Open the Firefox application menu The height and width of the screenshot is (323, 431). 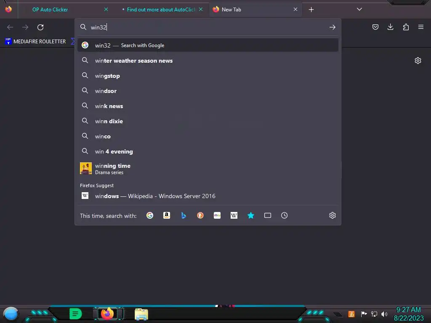click(421, 27)
